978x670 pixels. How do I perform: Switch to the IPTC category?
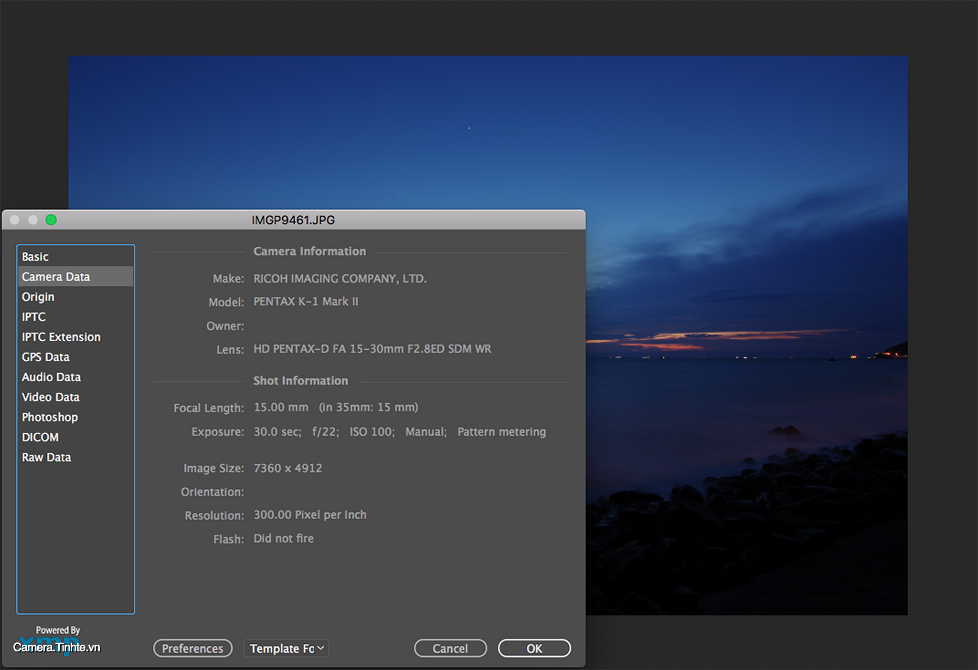coord(75,317)
